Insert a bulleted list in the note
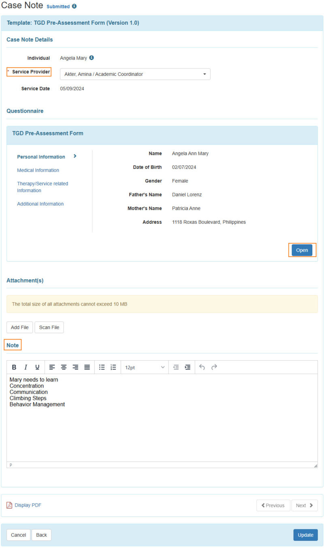 (102, 367)
